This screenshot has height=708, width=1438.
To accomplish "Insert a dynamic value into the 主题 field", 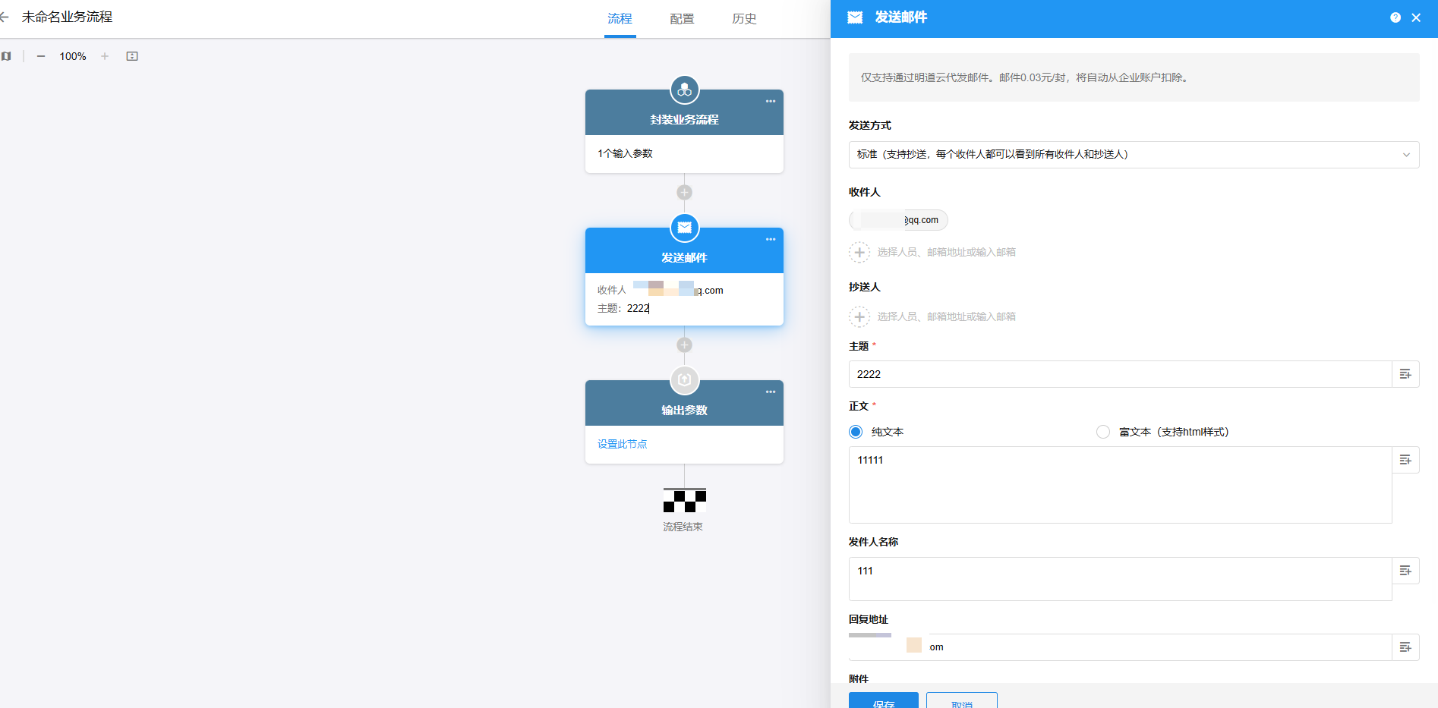I will 1405,374.
